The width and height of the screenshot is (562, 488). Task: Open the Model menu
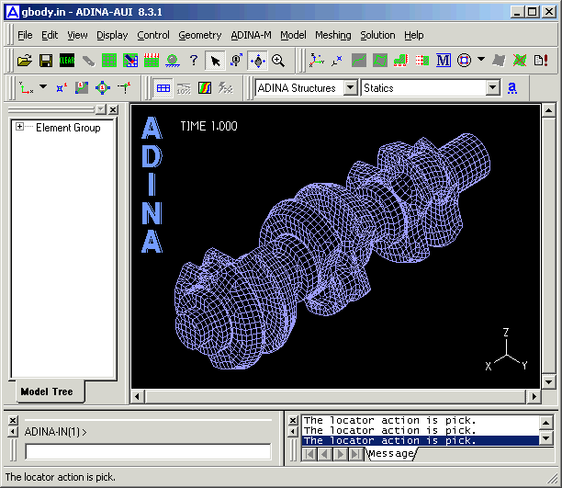tap(293, 35)
